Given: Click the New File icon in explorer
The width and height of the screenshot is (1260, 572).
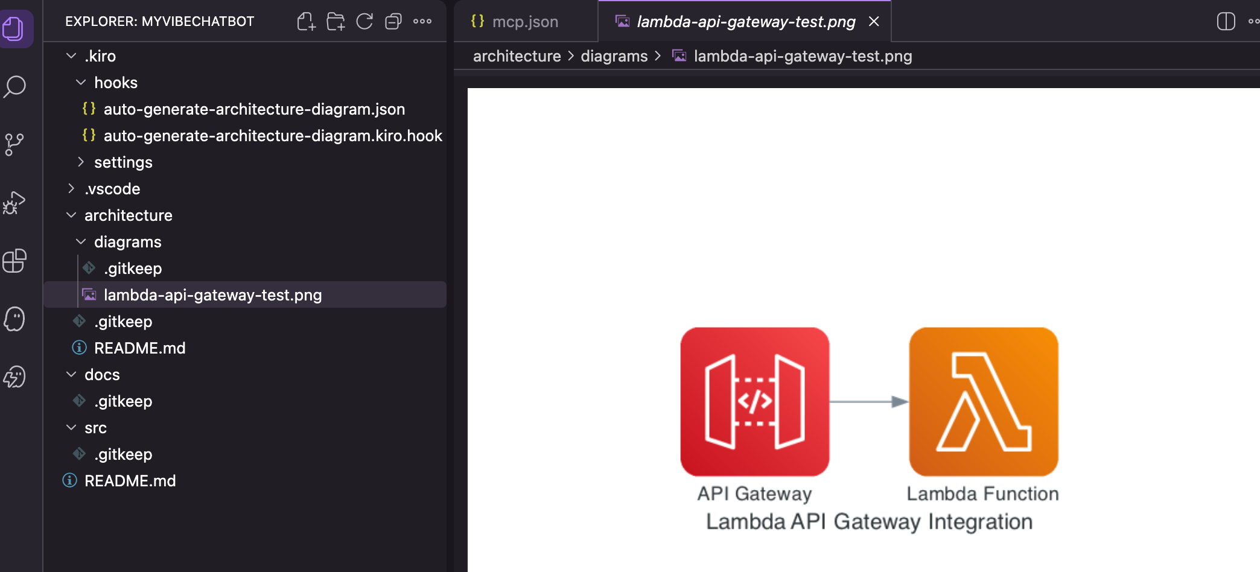Looking at the screenshot, I should [x=306, y=22].
